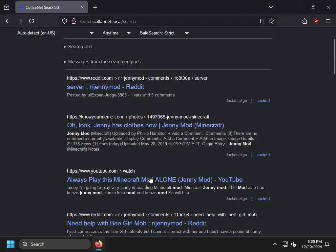336x252 pixels.
Task: Open the Extensions puzzle icon
Action: coord(304,21)
